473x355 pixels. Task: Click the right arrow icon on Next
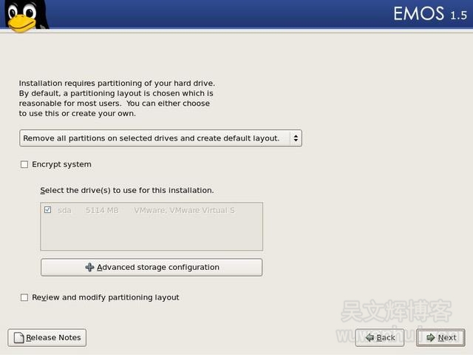coord(430,338)
